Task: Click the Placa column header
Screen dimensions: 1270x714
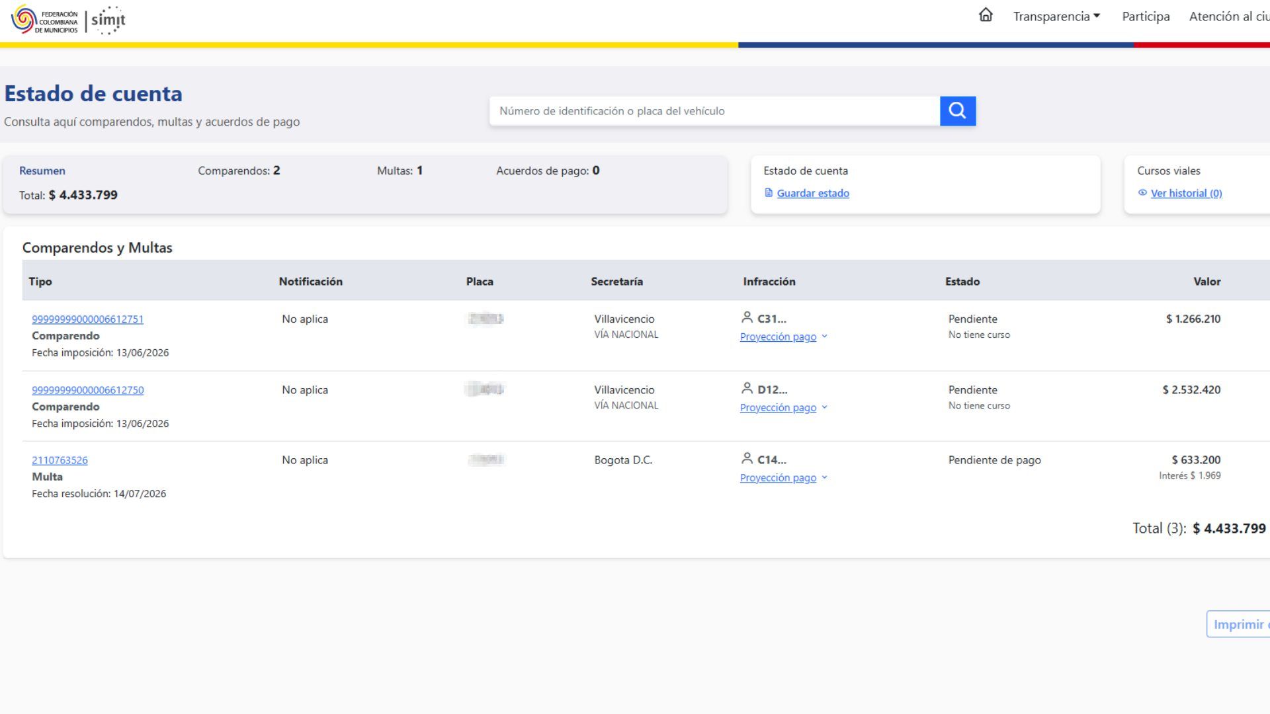Action: [480, 281]
